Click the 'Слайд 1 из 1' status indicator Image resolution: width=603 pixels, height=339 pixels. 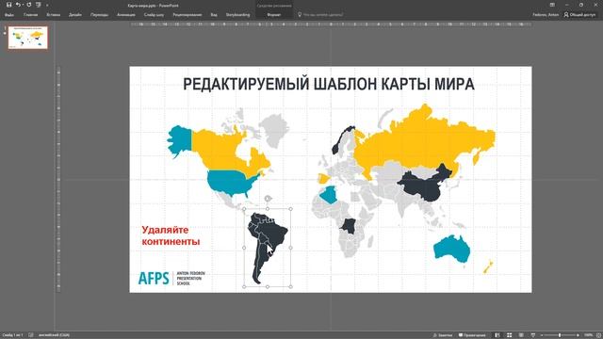13,335
